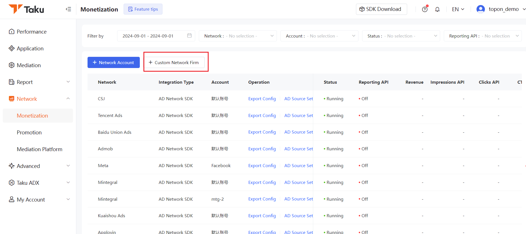Expand the My Account menu chevron
The width and height of the screenshot is (526, 234).
coord(68,199)
